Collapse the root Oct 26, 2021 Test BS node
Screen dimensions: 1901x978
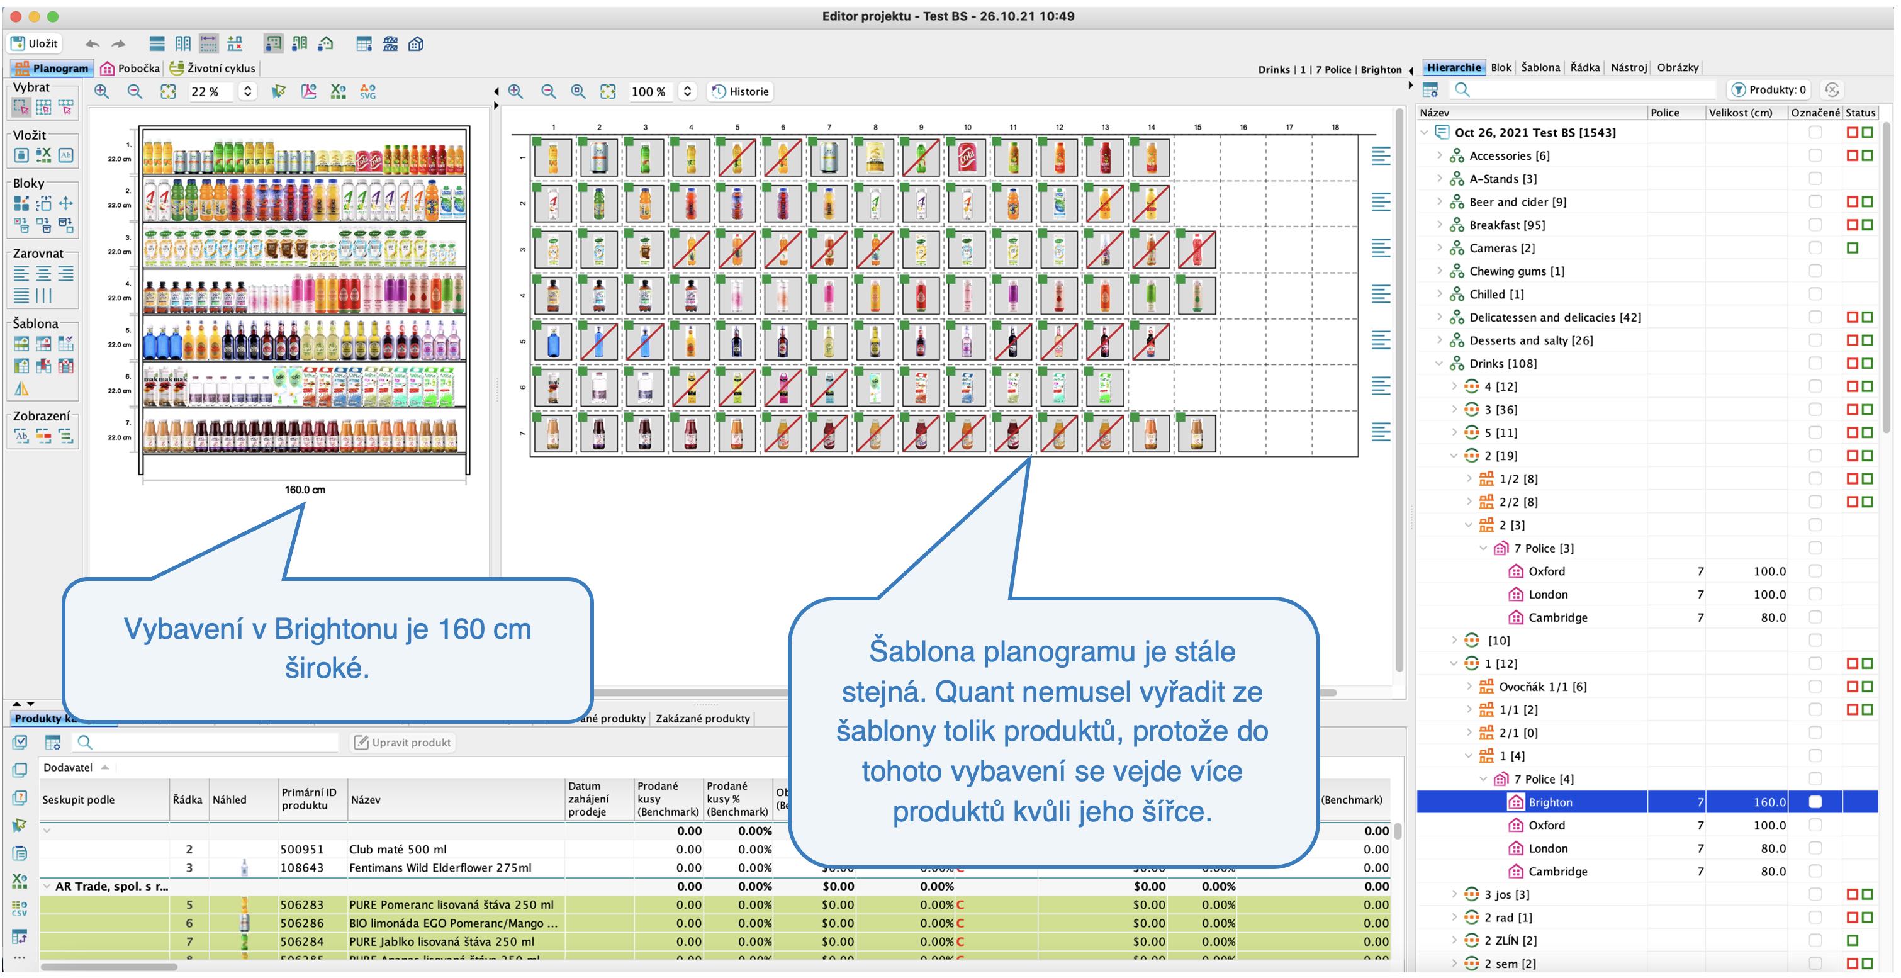click(1424, 133)
